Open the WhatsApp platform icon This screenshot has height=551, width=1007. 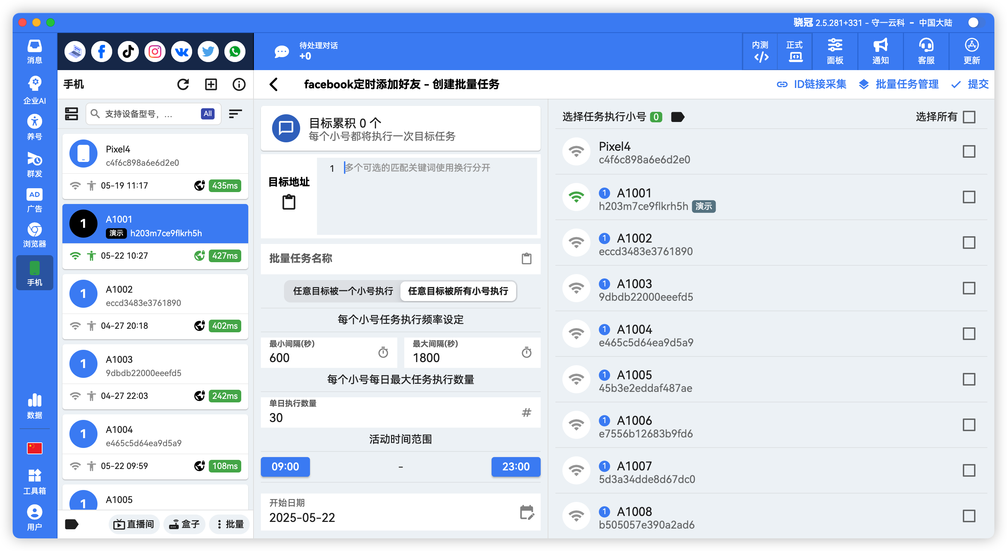tap(235, 51)
